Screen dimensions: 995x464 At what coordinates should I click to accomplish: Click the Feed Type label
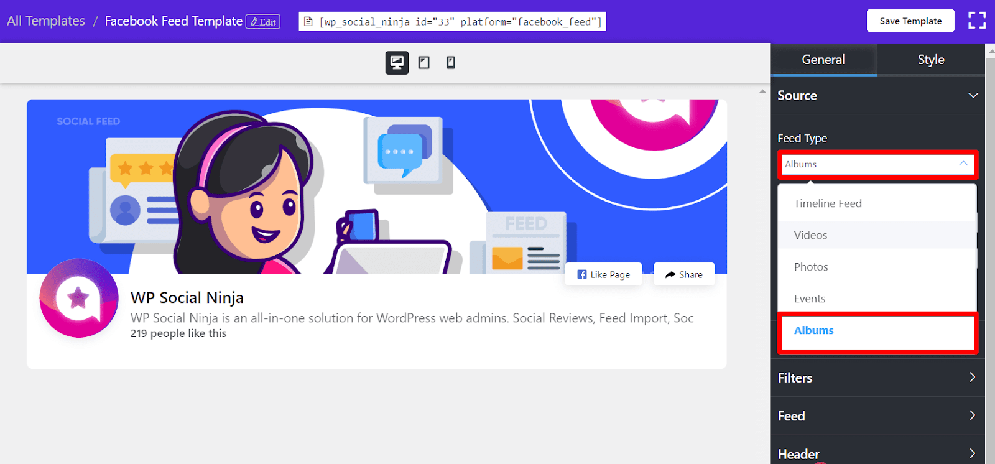802,139
